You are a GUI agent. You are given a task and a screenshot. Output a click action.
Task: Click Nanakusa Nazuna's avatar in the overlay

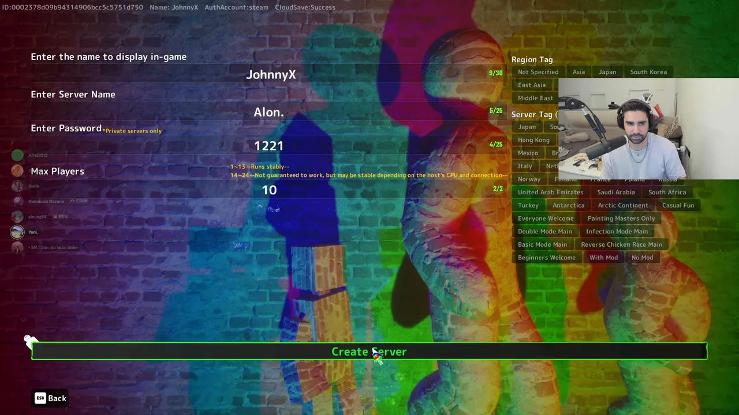[x=17, y=201]
